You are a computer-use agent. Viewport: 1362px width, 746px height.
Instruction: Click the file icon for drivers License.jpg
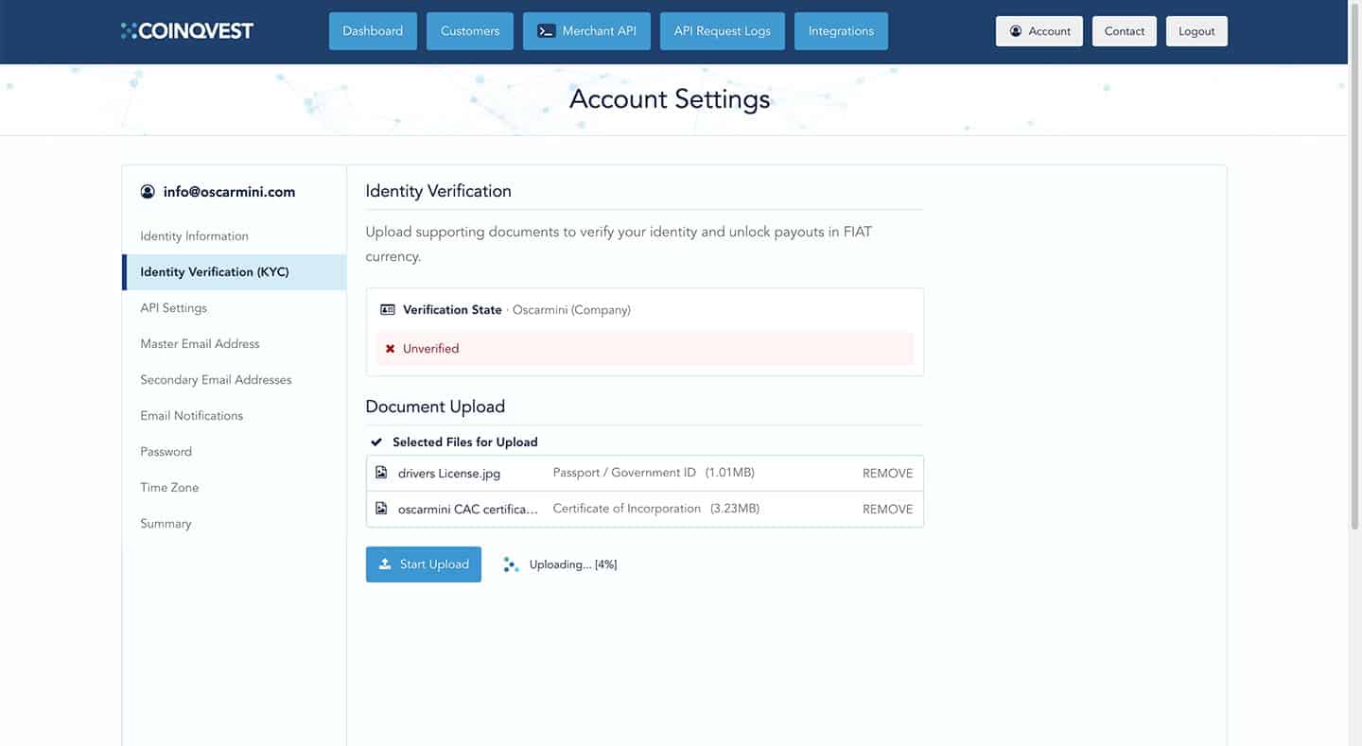coord(381,473)
